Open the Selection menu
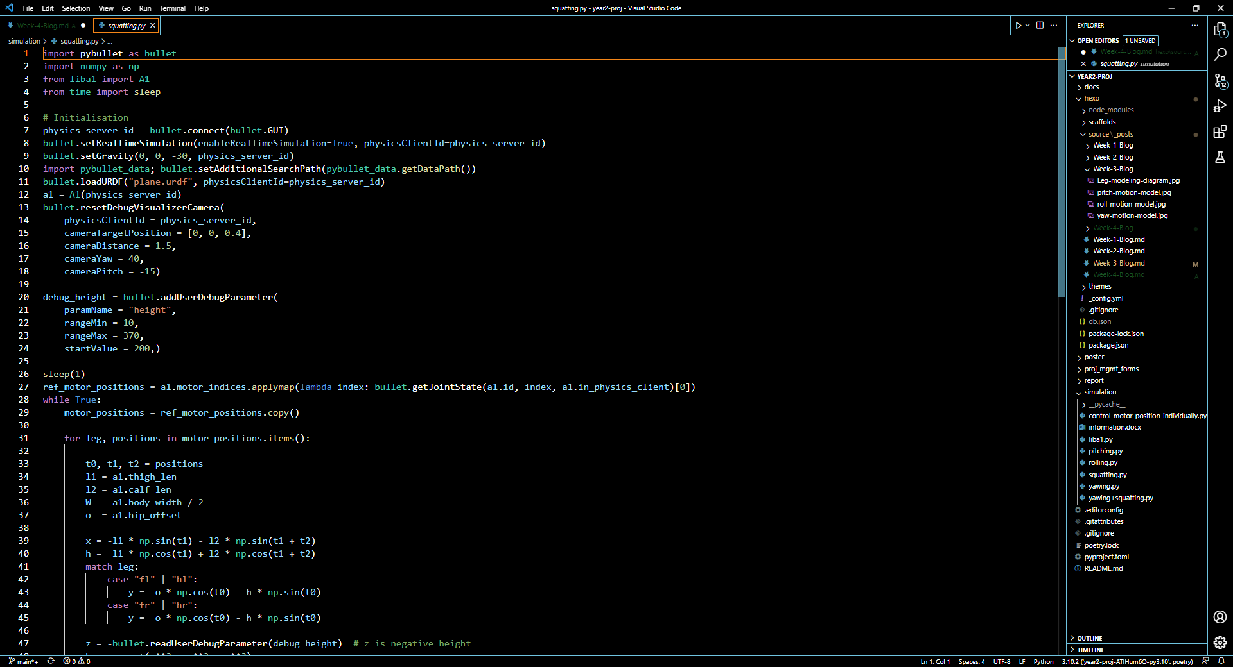1233x667 pixels. pyautogui.click(x=76, y=8)
